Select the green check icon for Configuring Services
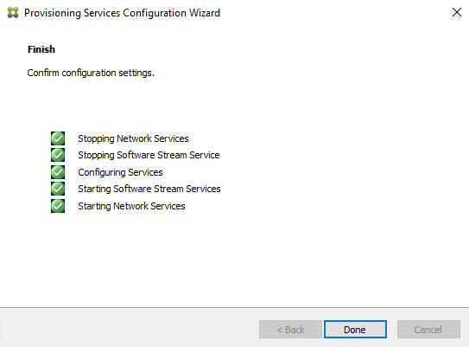Viewport: 469px width, 347px height. [58, 172]
